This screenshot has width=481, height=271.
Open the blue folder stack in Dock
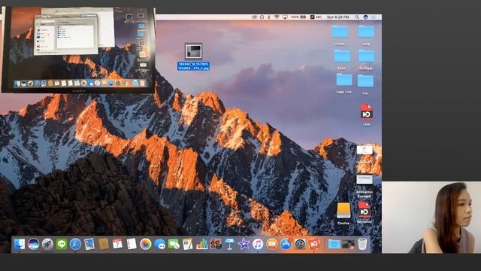point(334,244)
